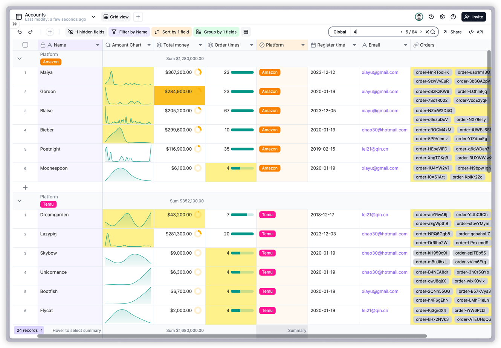Viewport: 501px width, 348px height.
Task: Collapse the Temu platform group
Action: (19, 201)
